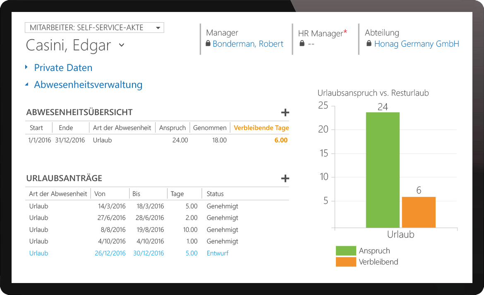The image size is (484, 295).
Task: Click the orange Verbleibend legend swatch
Action: [346, 262]
